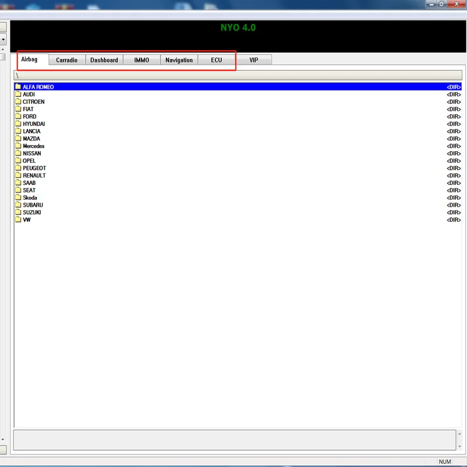Click the CITROEN text

click(x=34, y=102)
